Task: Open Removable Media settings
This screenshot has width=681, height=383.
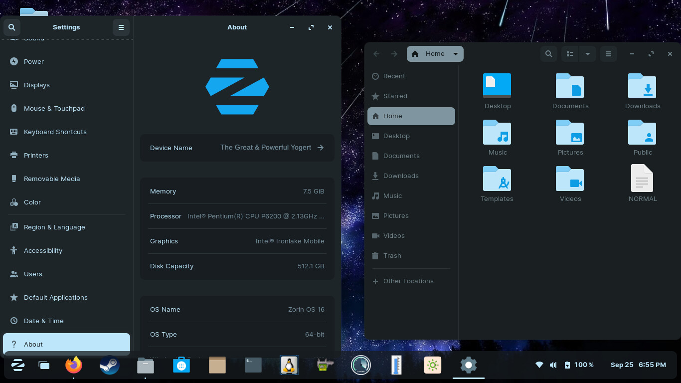Action: pos(67,179)
